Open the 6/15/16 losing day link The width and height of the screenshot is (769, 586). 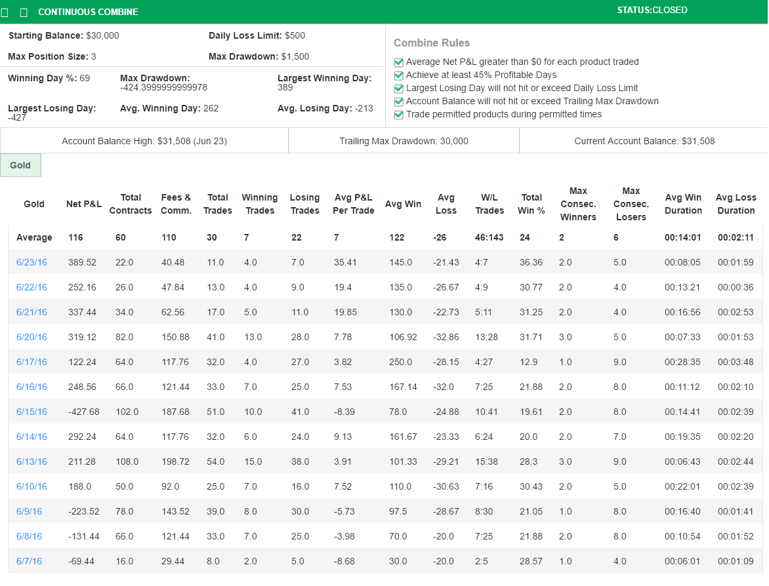point(31,412)
